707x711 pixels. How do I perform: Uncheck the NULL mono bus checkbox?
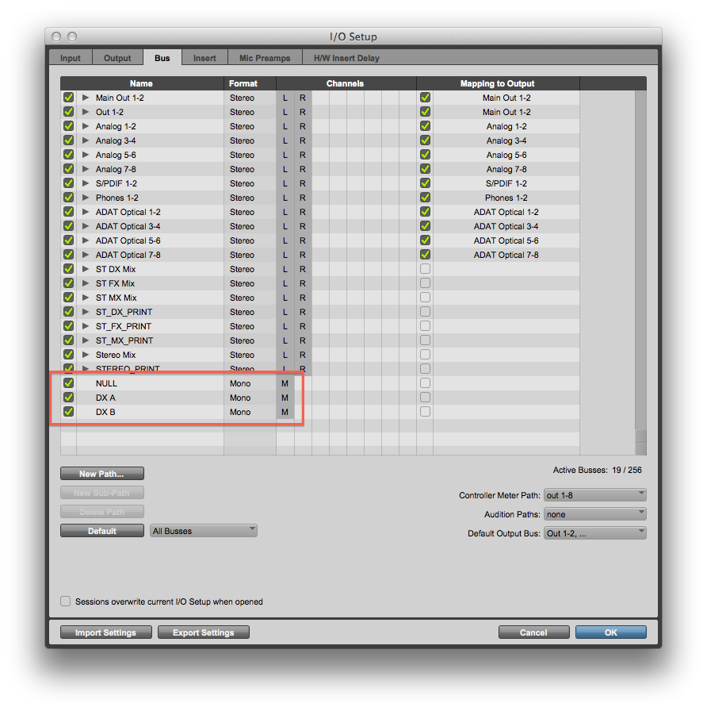(x=68, y=383)
